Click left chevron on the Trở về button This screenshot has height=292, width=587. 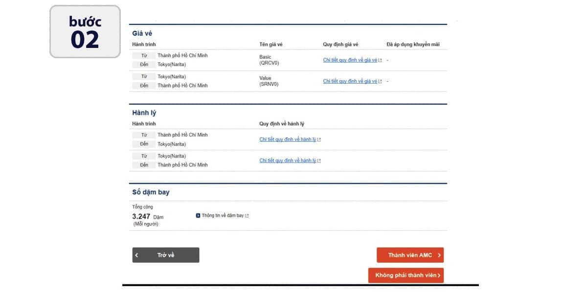pos(136,255)
